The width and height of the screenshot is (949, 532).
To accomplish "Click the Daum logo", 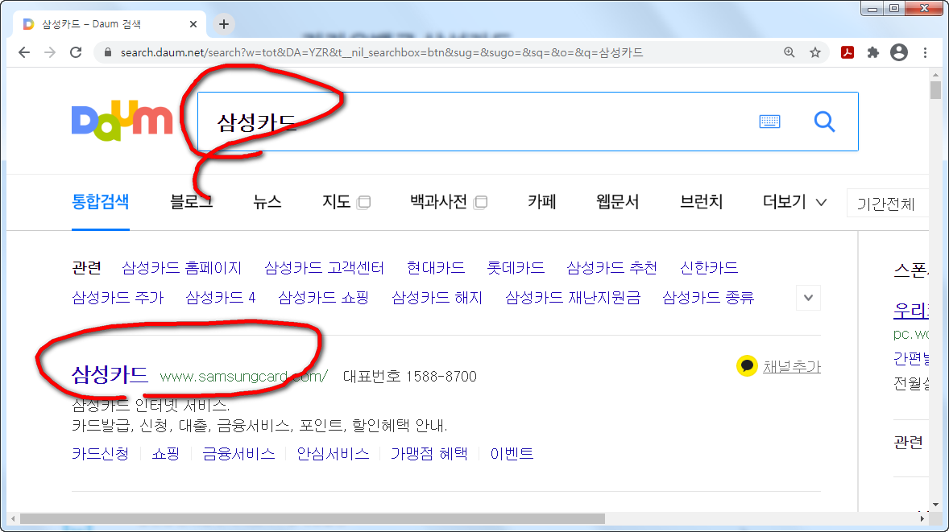I will [x=122, y=120].
